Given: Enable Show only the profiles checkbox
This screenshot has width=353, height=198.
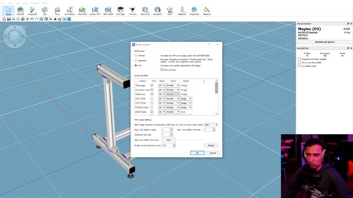Looking at the screenshot, I should (299, 62).
